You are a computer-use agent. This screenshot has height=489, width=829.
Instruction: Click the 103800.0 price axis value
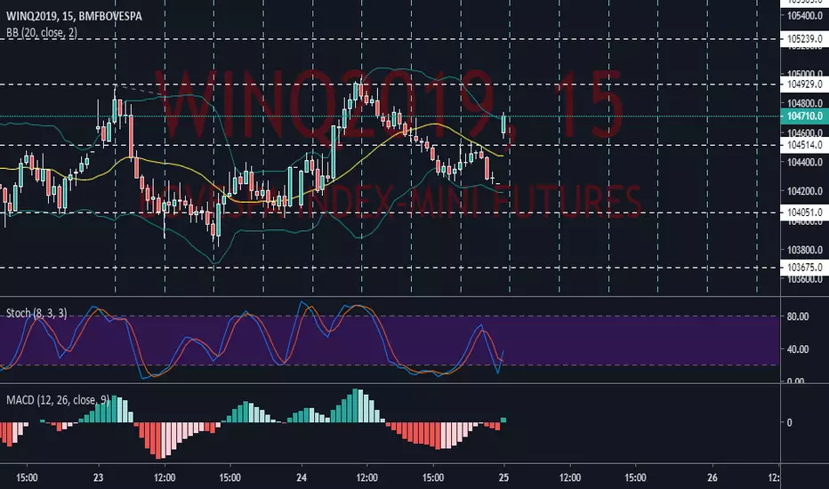click(805, 250)
